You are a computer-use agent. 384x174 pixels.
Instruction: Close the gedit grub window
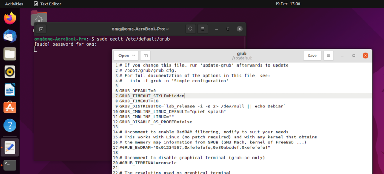pos(365,56)
